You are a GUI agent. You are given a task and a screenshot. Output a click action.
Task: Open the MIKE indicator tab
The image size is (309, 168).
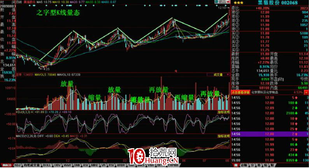[x=95, y=165]
